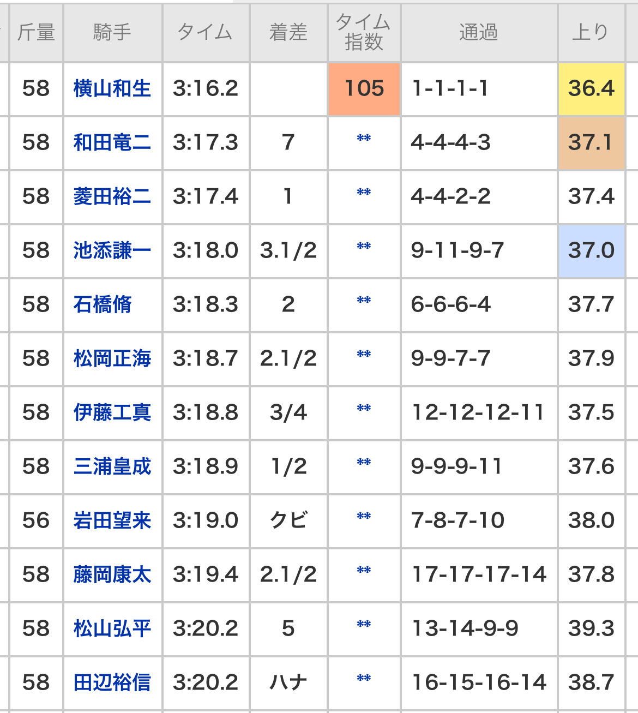Click jockey link 和田竜二
The width and height of the screenshot is (638, 713).
pyautogui.click(x=112, y=142)
